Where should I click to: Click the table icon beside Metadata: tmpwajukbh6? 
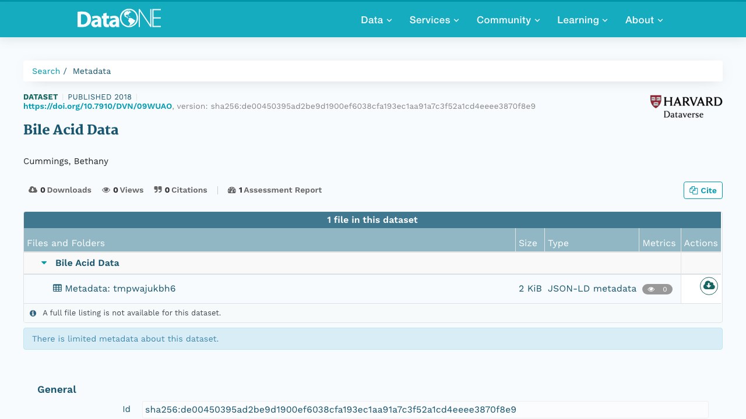pyautogui.click(x=57, y=288)
